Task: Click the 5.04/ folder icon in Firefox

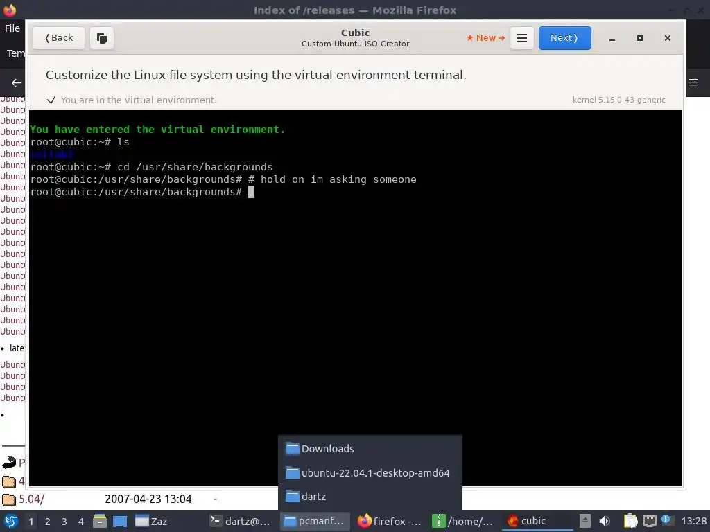Action: pyautogui.click(x=8, y=499)
